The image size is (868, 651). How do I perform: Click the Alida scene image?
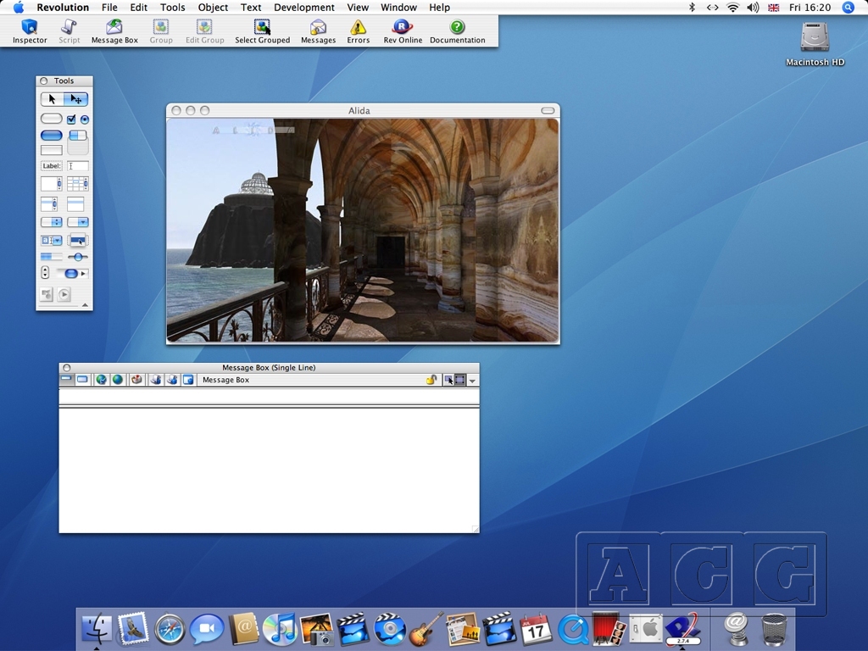[x=363, y=230]
